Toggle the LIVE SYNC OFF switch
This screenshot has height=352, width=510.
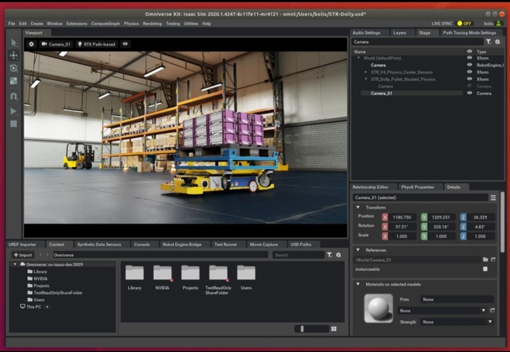point(464,23)
